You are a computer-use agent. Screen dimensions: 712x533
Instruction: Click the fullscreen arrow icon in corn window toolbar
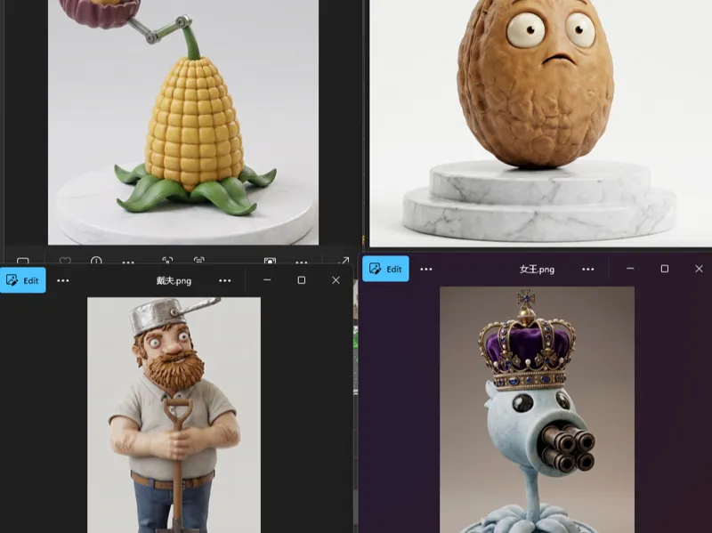[x=344, y=261]
